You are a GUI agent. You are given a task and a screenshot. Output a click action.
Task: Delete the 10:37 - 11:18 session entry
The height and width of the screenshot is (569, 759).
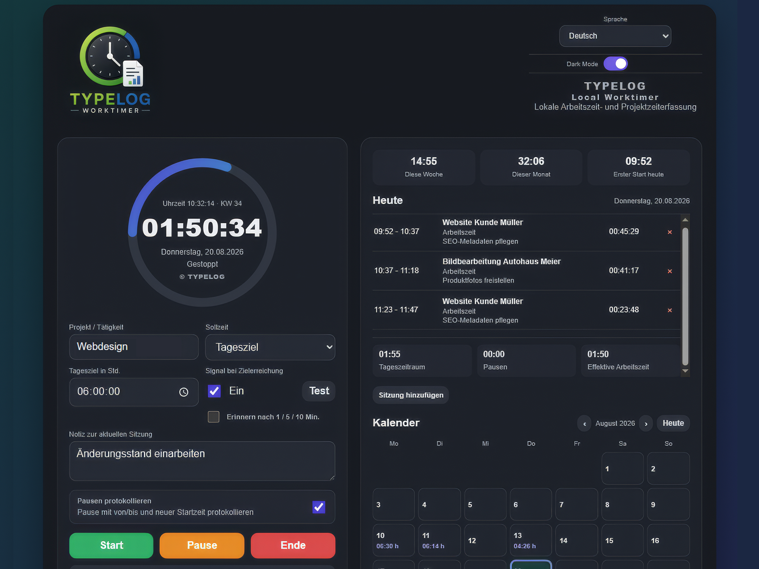tap(670, 271)
